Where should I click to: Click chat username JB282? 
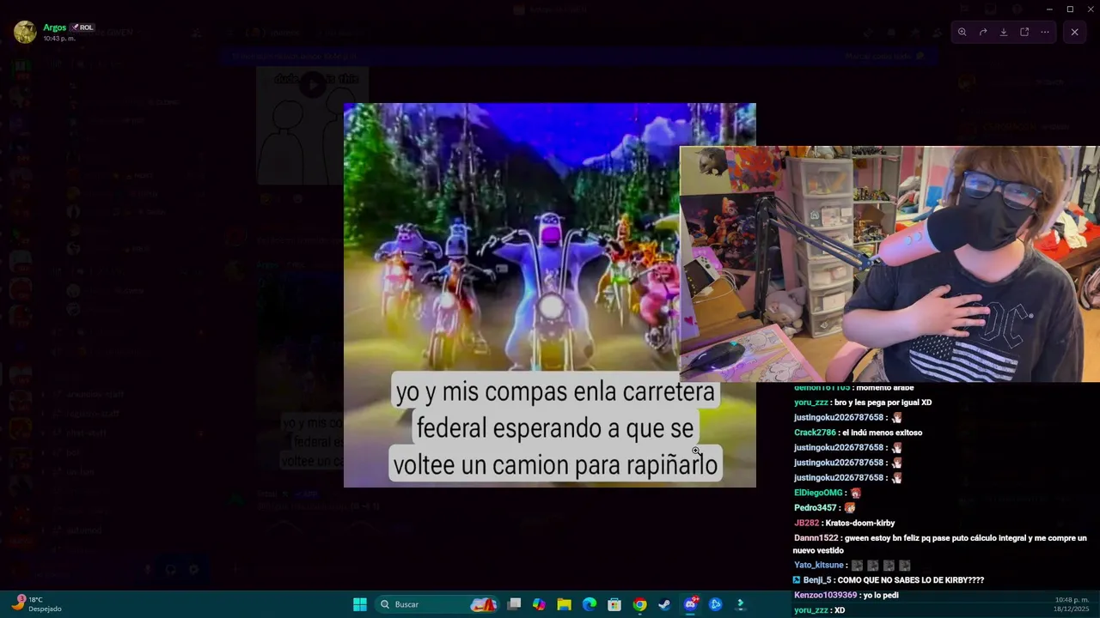806,523
